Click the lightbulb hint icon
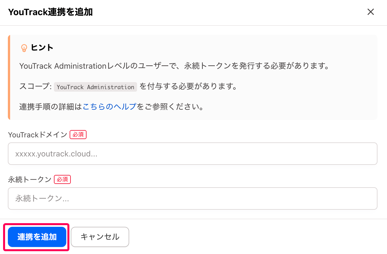Image resolution: width=387 pixels, height=254 pixels. coord(24,48)
